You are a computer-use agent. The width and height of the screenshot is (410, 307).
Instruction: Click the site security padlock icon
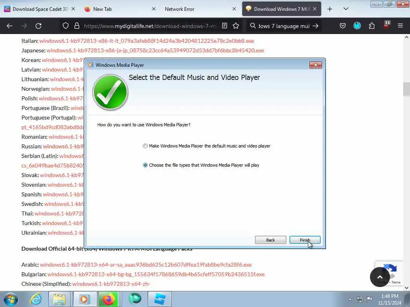pyautogui.click(x=76, y=26)
